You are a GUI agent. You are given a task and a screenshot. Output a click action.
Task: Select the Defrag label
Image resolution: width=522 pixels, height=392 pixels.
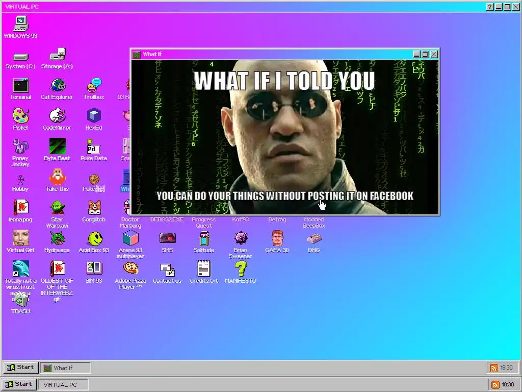point(277,219)
